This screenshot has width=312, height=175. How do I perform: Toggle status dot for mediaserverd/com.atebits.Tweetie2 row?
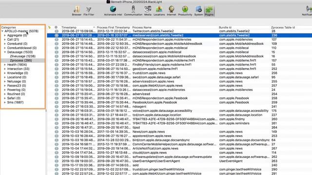pos(57,35)
